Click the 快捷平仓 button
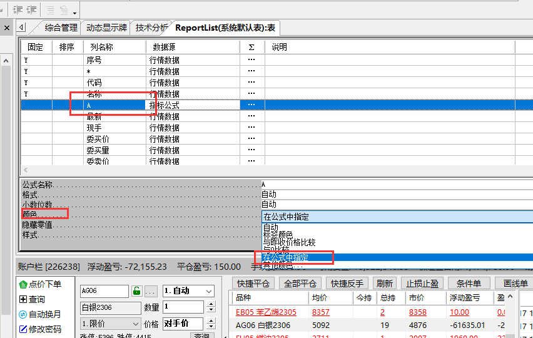The image size is (533, 338). click(x=253, y=284)
